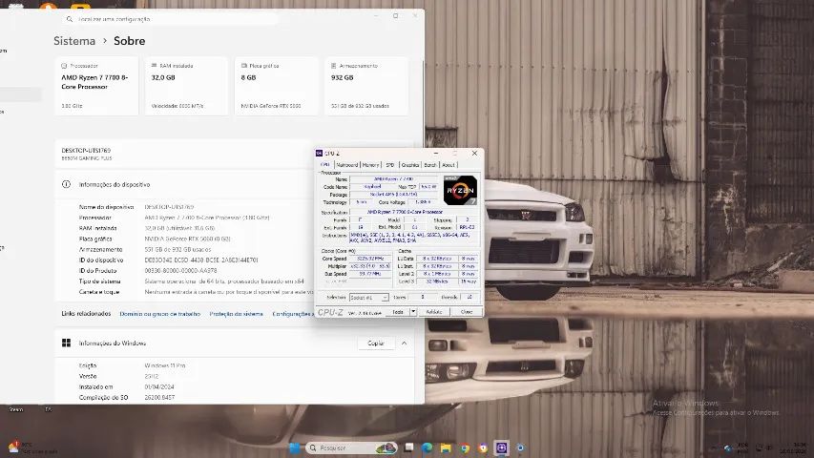Click the Instructions field in CPU-Z
The height and width of the screenshot is (458, 814).
(414, 238)
